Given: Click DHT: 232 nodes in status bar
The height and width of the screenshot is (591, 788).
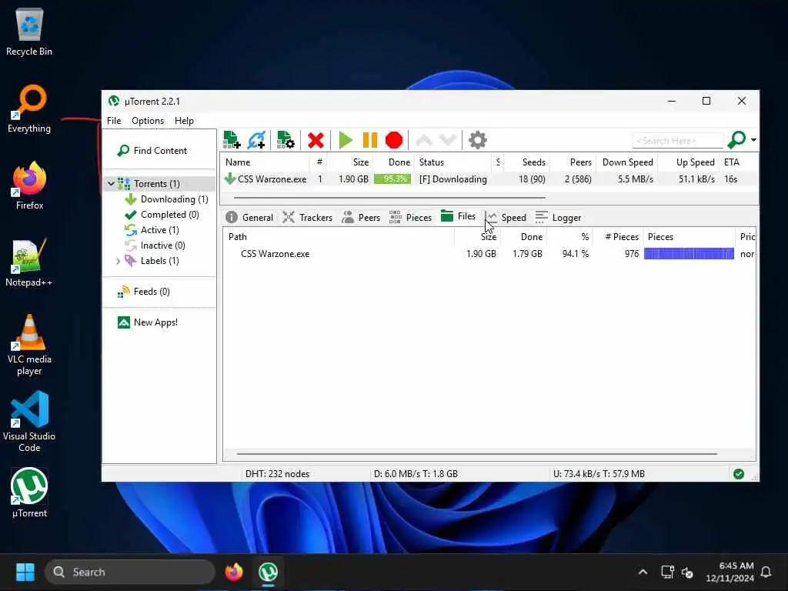Looking at the screenshot, I should click(x=277, y=474).
